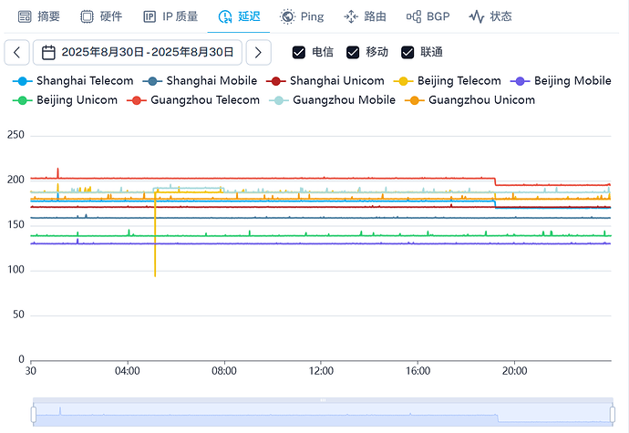
Task: Uncheck the 电信 checkbox
Action: coord(299,52)
